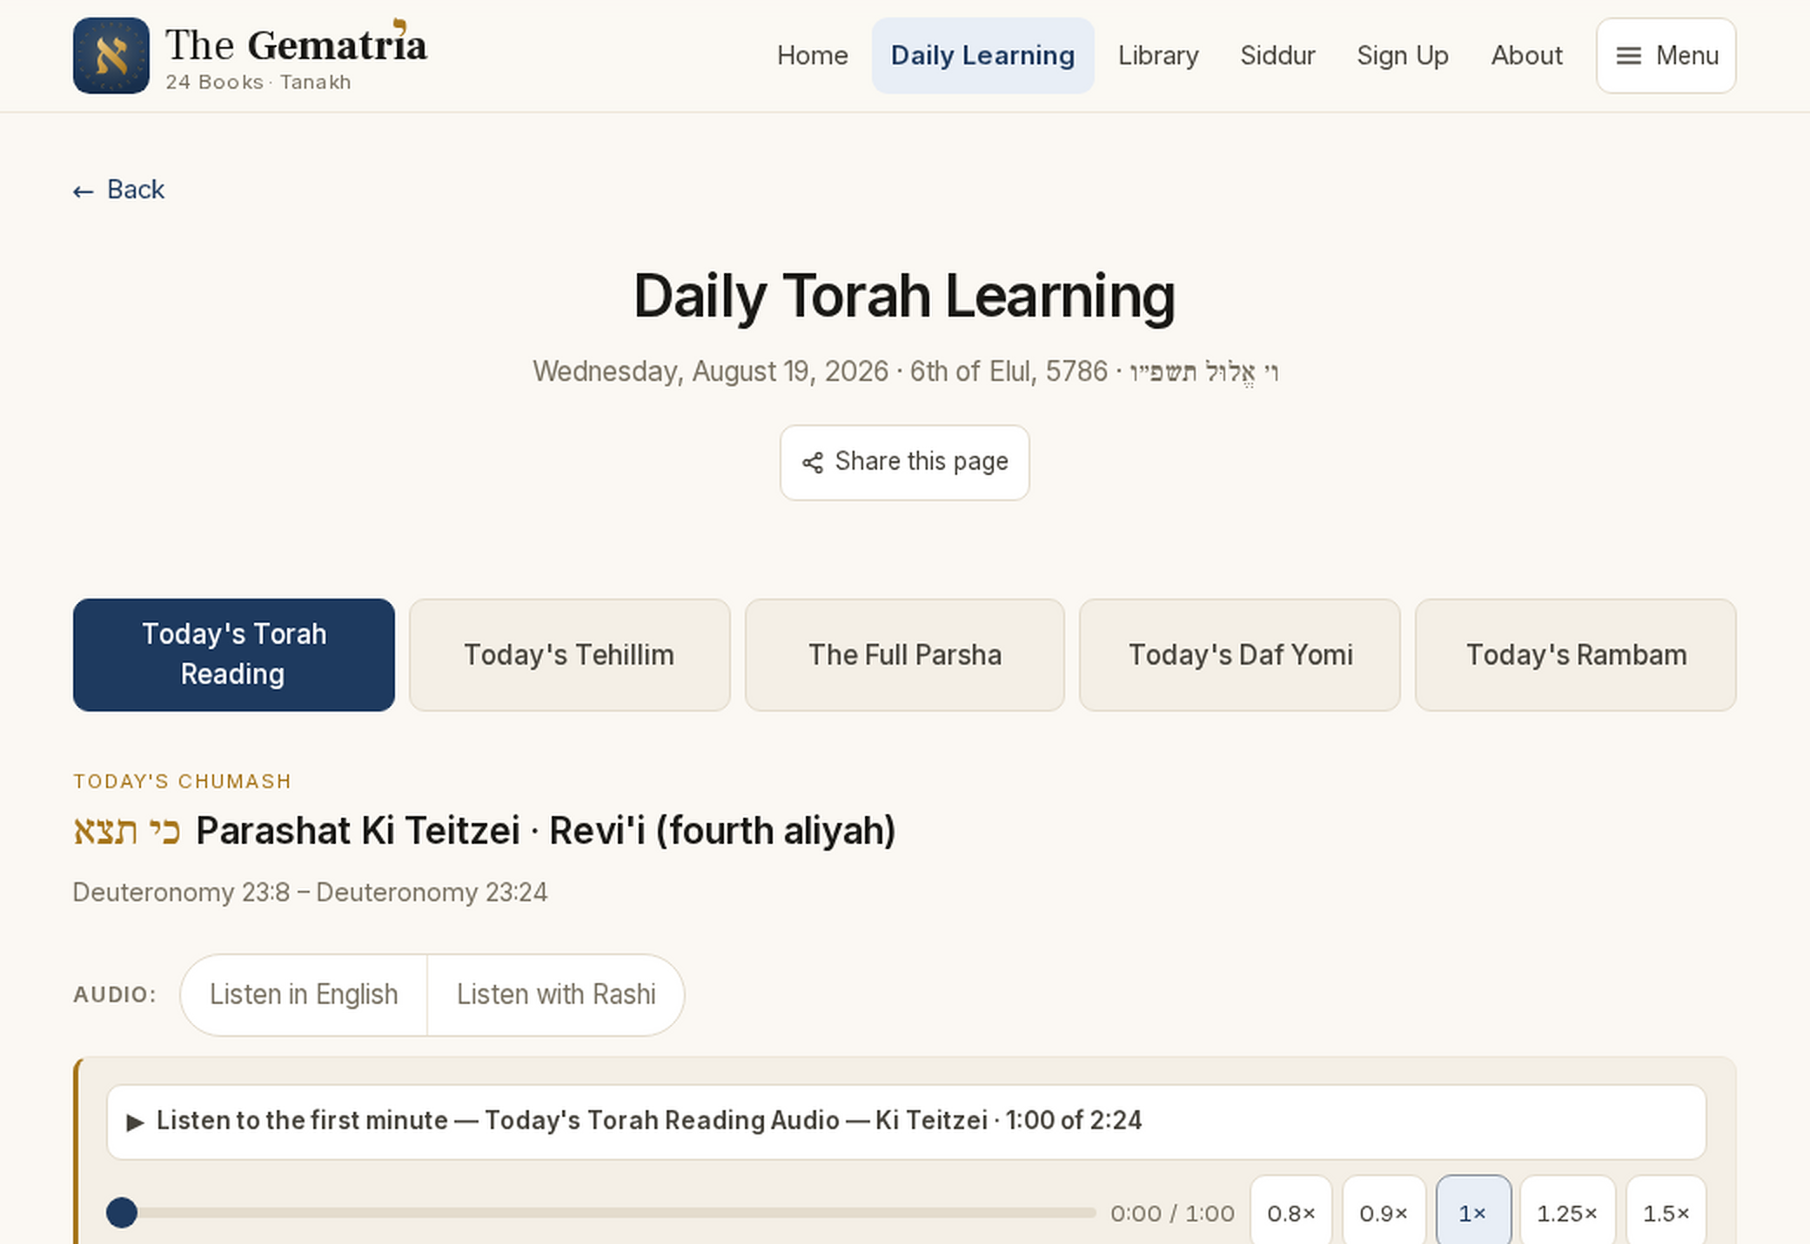Viewport: 1810px width, 1244px height.
Task: Switch to Today's Rambam tab
Action: (1576, 654)
